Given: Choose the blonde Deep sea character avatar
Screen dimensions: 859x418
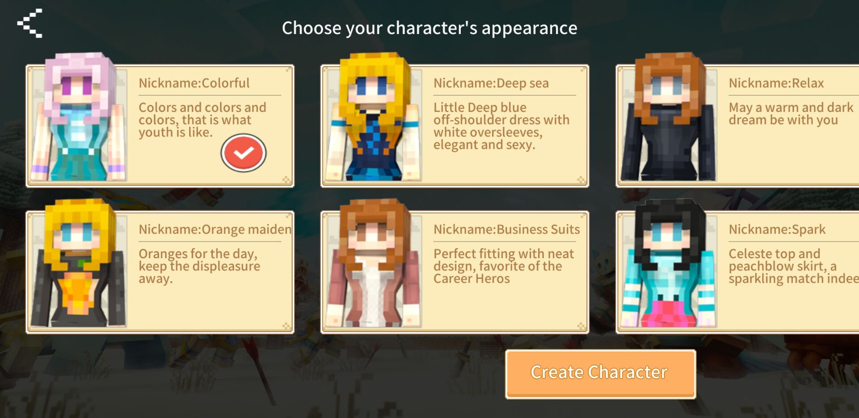Looking at the screenshot, I should [x=374, y=117].
